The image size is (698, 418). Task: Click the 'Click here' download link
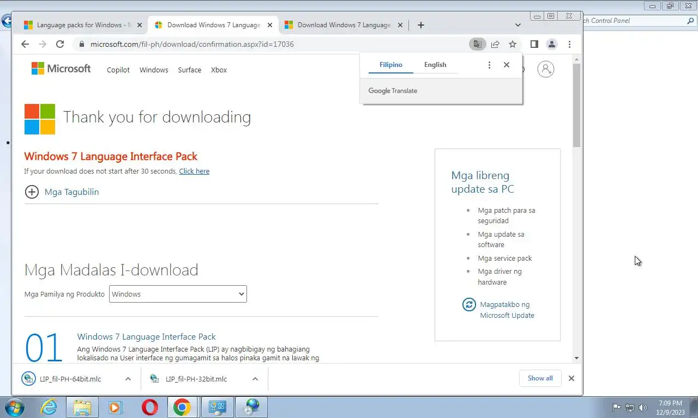point(194,171)
